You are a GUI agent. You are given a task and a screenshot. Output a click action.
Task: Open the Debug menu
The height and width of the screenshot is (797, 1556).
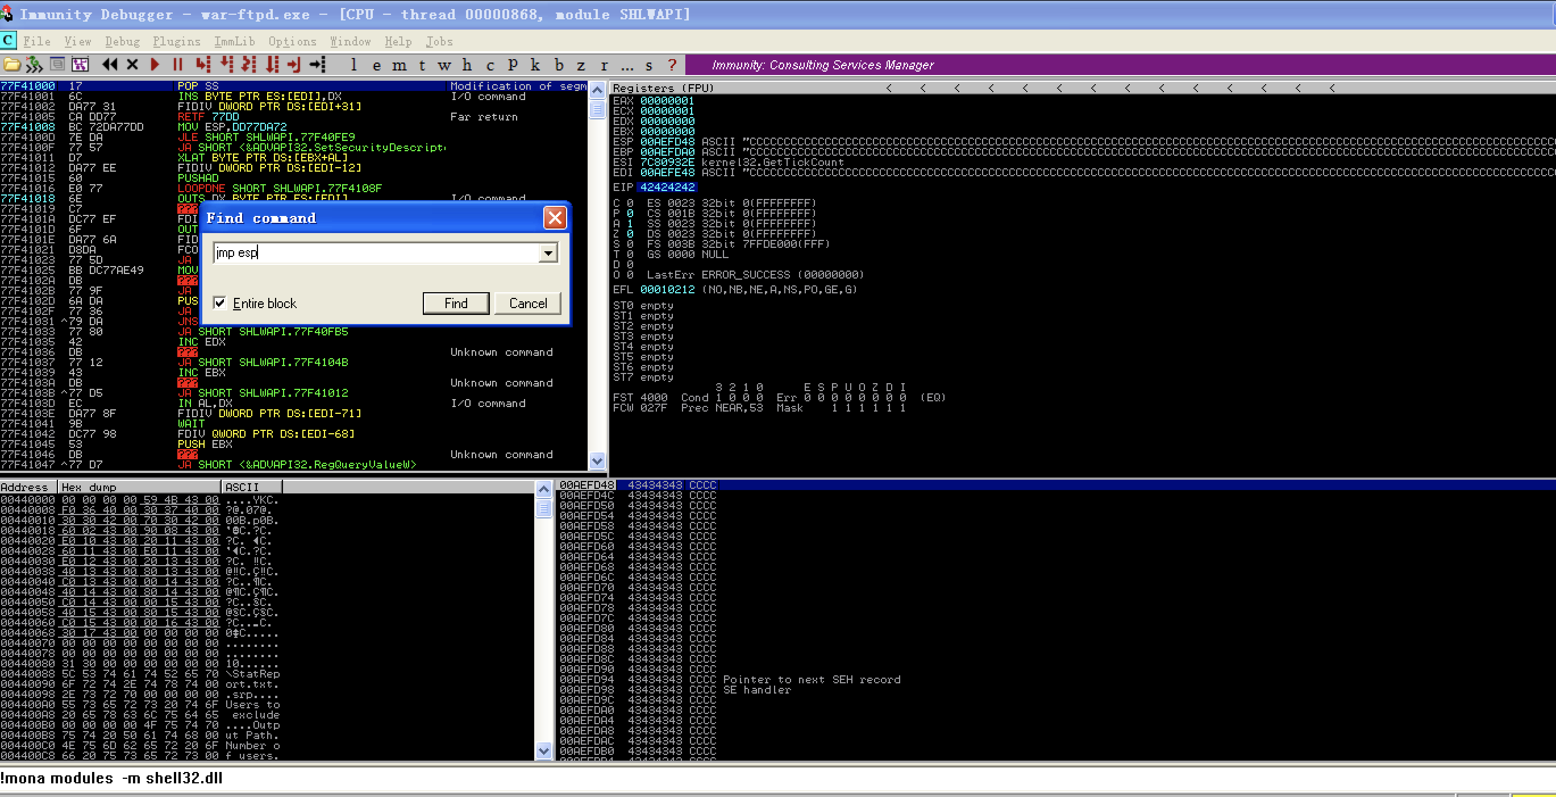pyautogui.click(x=122, y=41)
